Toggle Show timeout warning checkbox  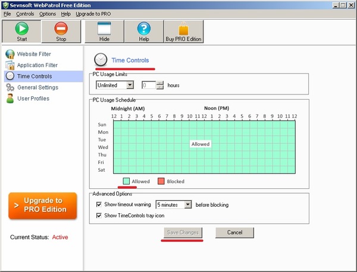tap(99, 205)
